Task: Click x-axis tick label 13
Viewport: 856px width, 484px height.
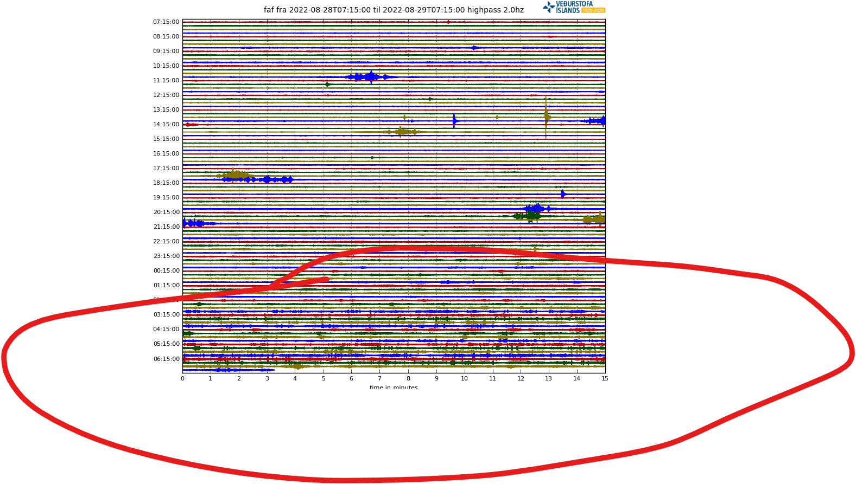Action: (x=549, y=379)
